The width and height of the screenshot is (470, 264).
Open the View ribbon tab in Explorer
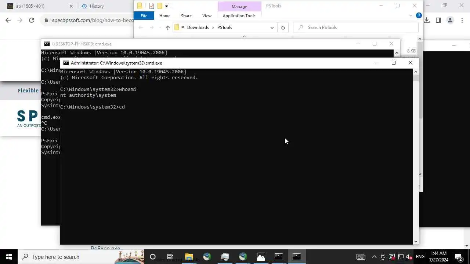point(207,16)
